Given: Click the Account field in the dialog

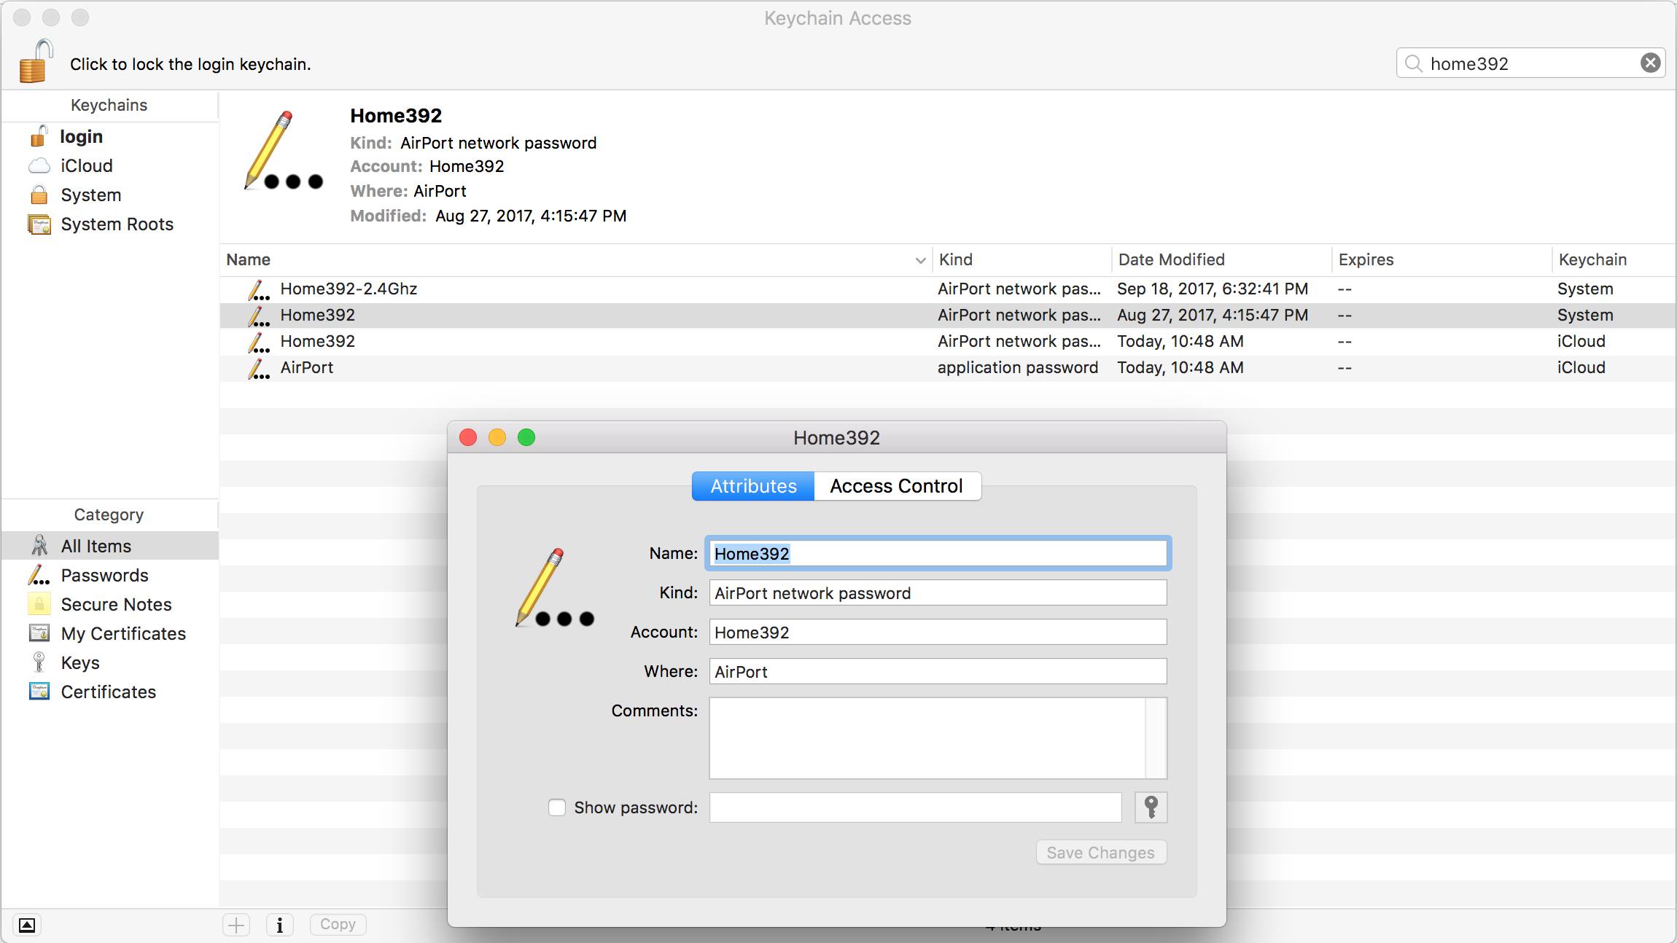Looking at the screenshot, I should tap(938, 633).
